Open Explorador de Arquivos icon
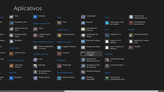Screen dimensions: 164x92 (83, 29)
